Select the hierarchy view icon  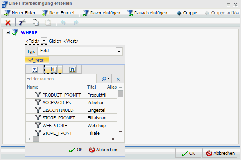coord(73,69)
